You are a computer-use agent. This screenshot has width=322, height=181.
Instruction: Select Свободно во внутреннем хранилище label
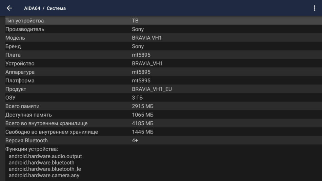coord(52,132)
